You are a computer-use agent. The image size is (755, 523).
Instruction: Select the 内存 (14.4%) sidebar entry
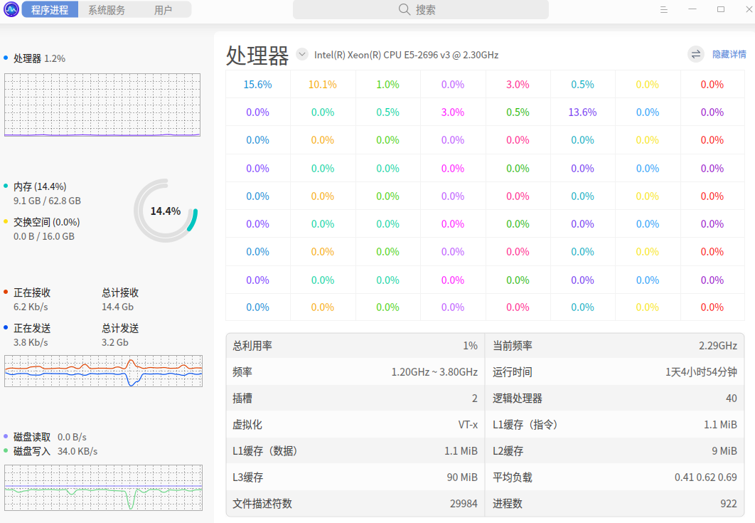click(x=40, y=186)
